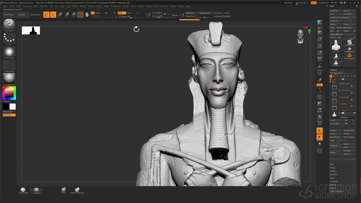Toggle Zsub sculpting mode

[129, 13]
